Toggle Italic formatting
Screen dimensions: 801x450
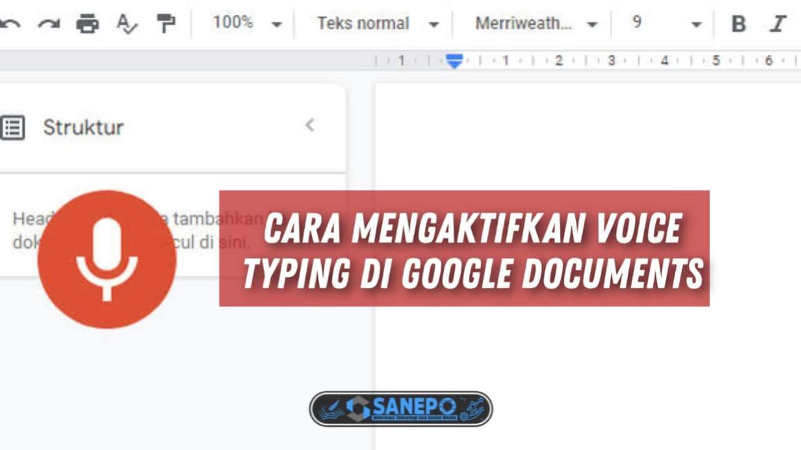[x=778, y=24]
